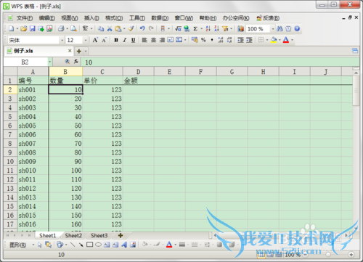
Task: Insert AutoSum with the sigma icon
Action: (x=195, y=28)
